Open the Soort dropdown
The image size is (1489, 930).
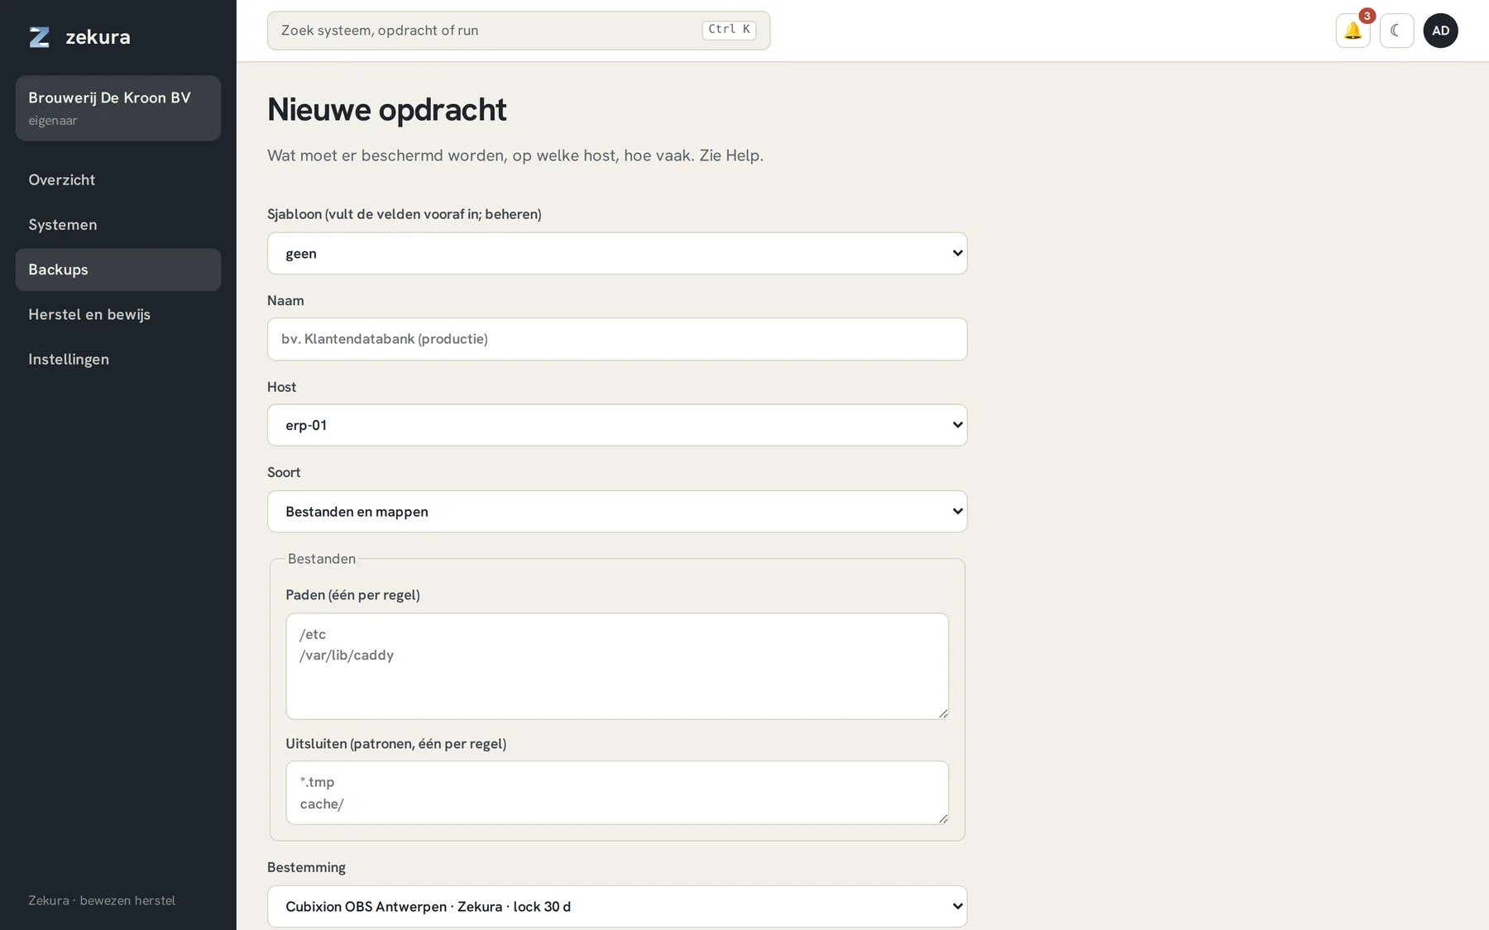tap(617, 511)
